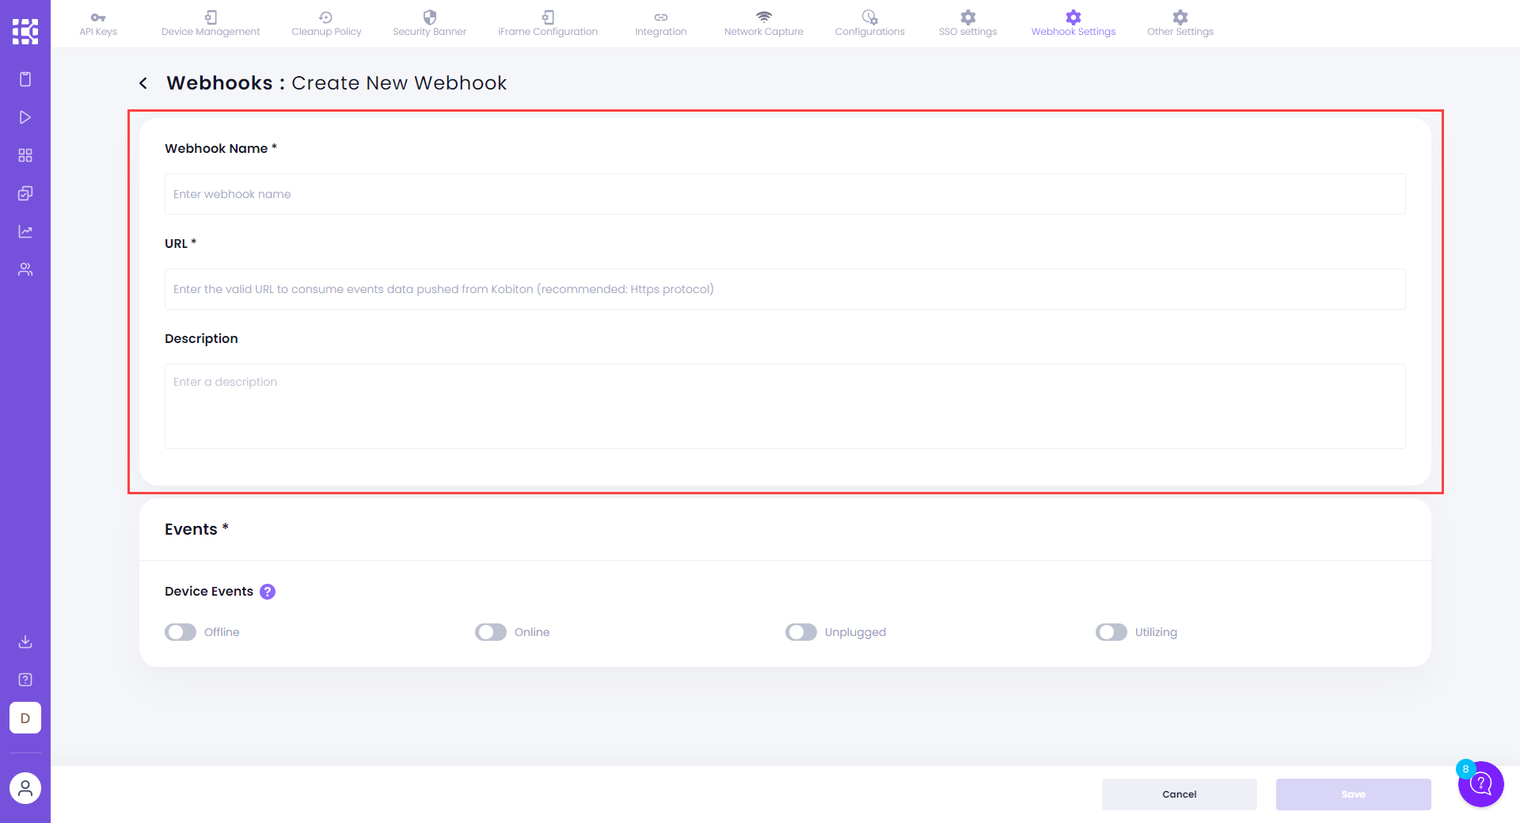Click the back arrow beside Webhooks title

pyautogui.click(x=143, y=83)
